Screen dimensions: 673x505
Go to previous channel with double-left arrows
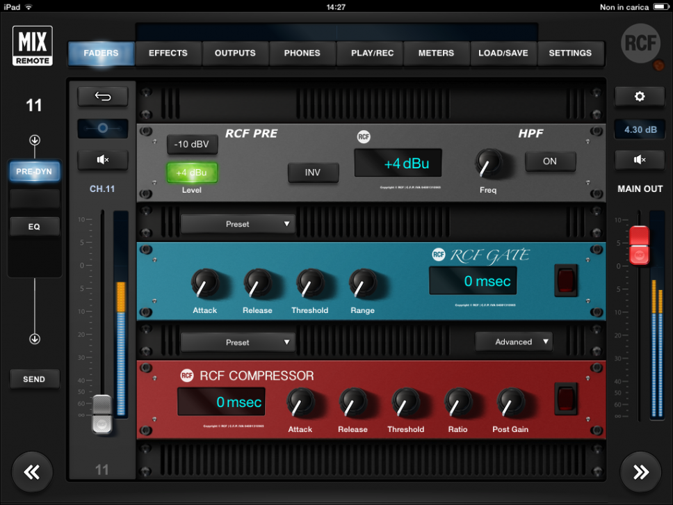tap(32, 472)
